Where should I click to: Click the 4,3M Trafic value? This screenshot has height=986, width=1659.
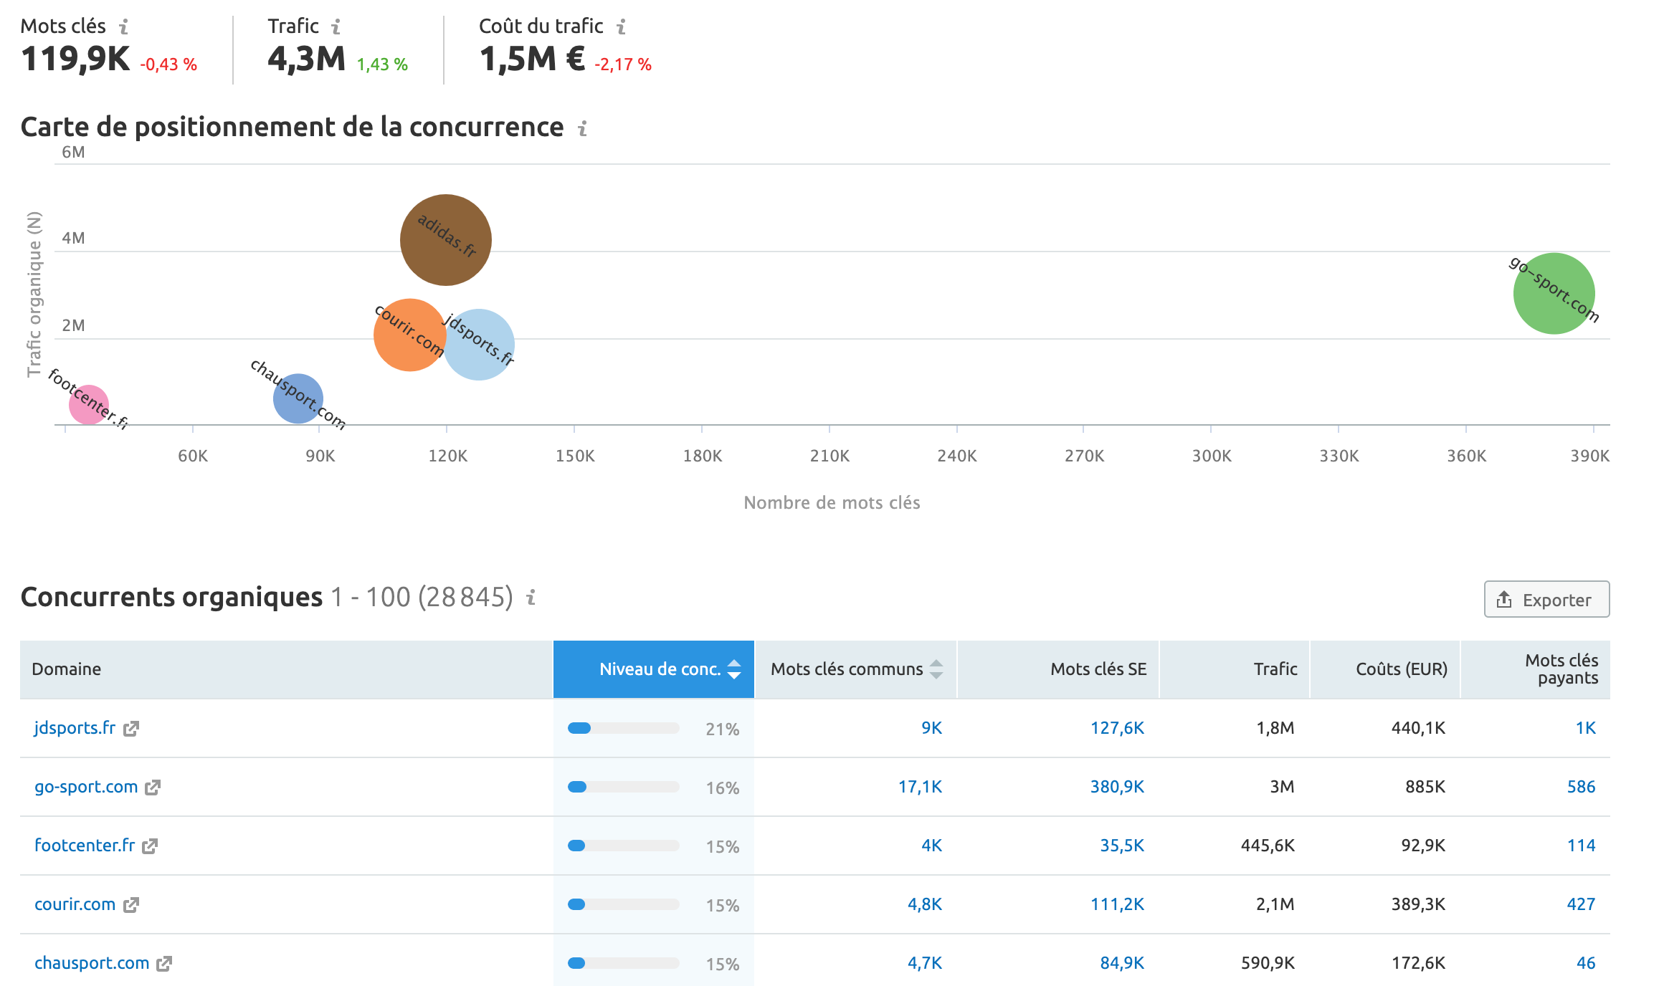pos(307,59)
